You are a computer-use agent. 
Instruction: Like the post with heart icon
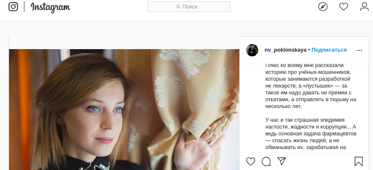(251, 161)
